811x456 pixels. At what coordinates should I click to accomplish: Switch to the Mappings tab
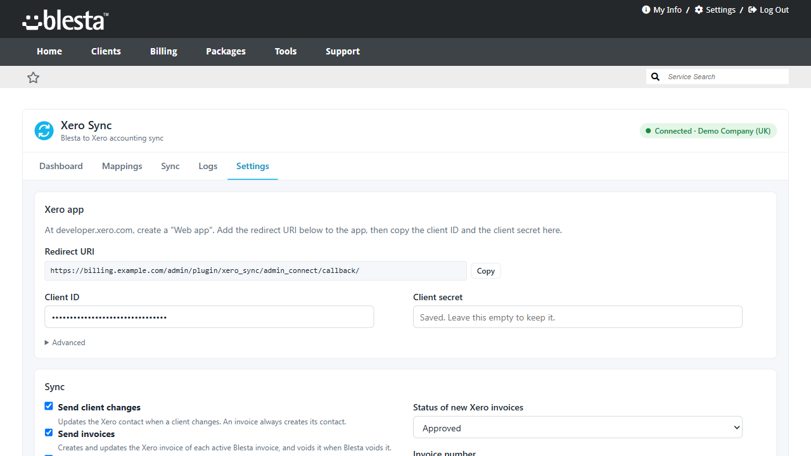pyautogui.click(x=122, y=166)
